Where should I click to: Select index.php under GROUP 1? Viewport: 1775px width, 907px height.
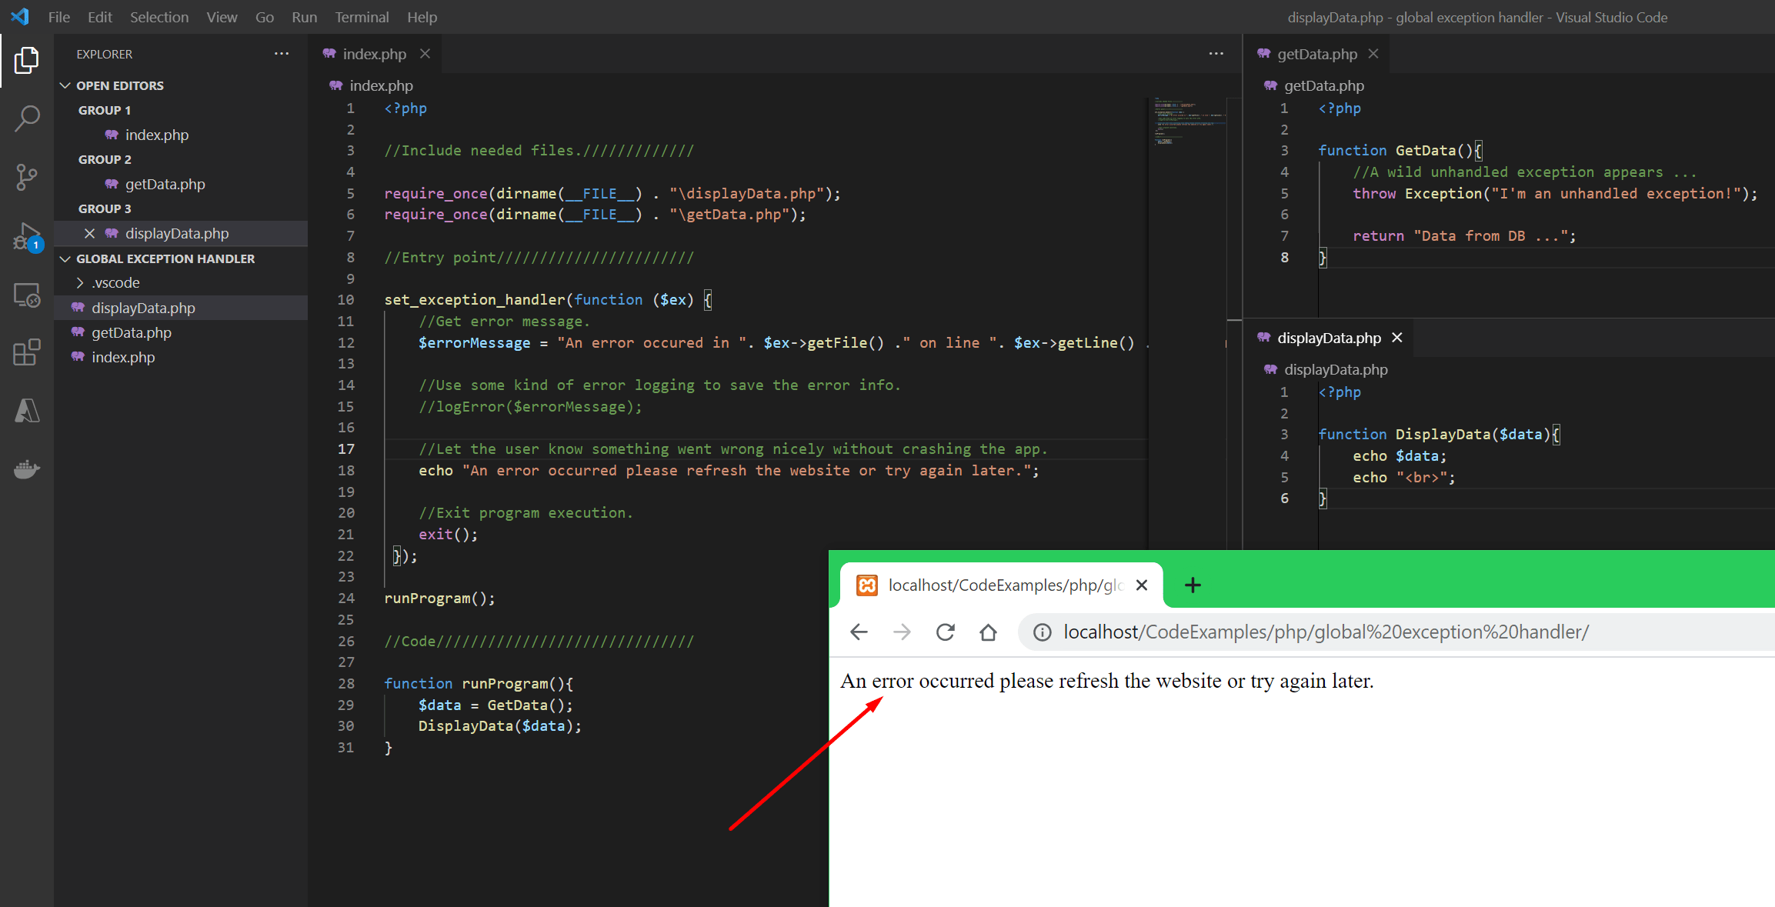pyautogui.click(x=156, y=135)
